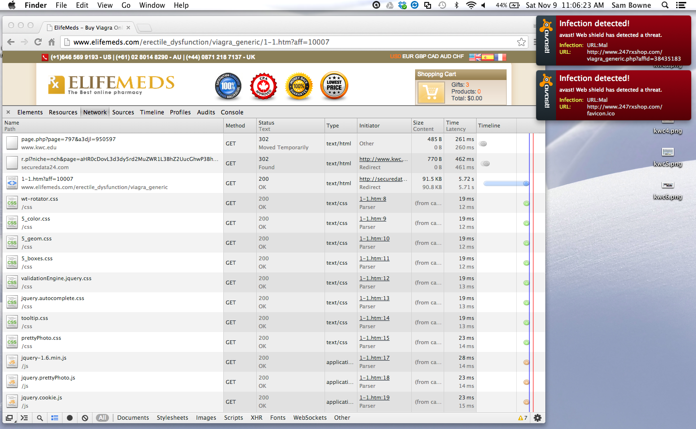Go back in the browser history
This screenshot has width=696, height=429.
point(11,42)
